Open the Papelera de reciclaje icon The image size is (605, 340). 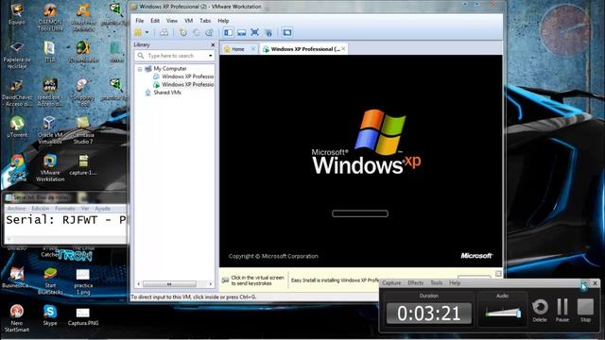pos(17,55)
